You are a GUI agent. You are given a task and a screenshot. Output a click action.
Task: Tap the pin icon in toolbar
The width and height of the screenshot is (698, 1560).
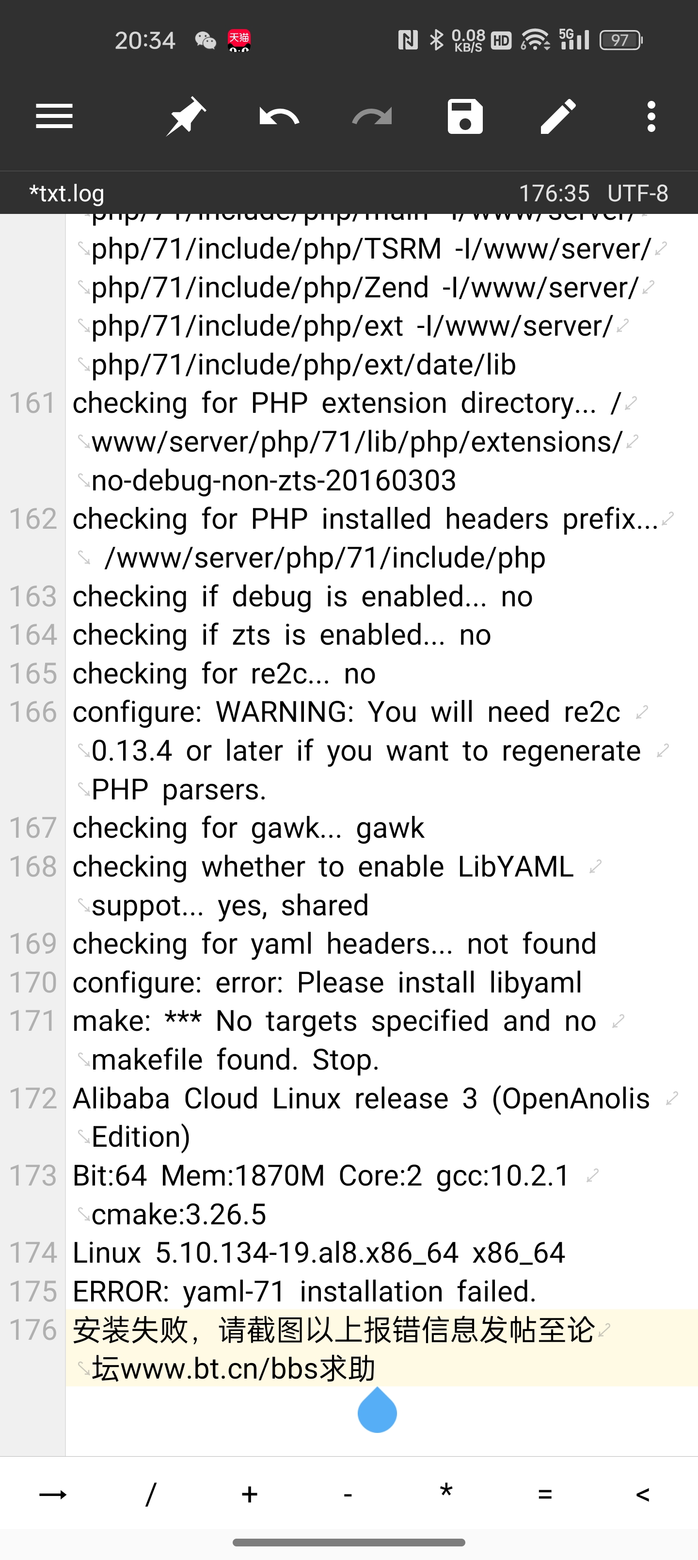coord(186,116)
